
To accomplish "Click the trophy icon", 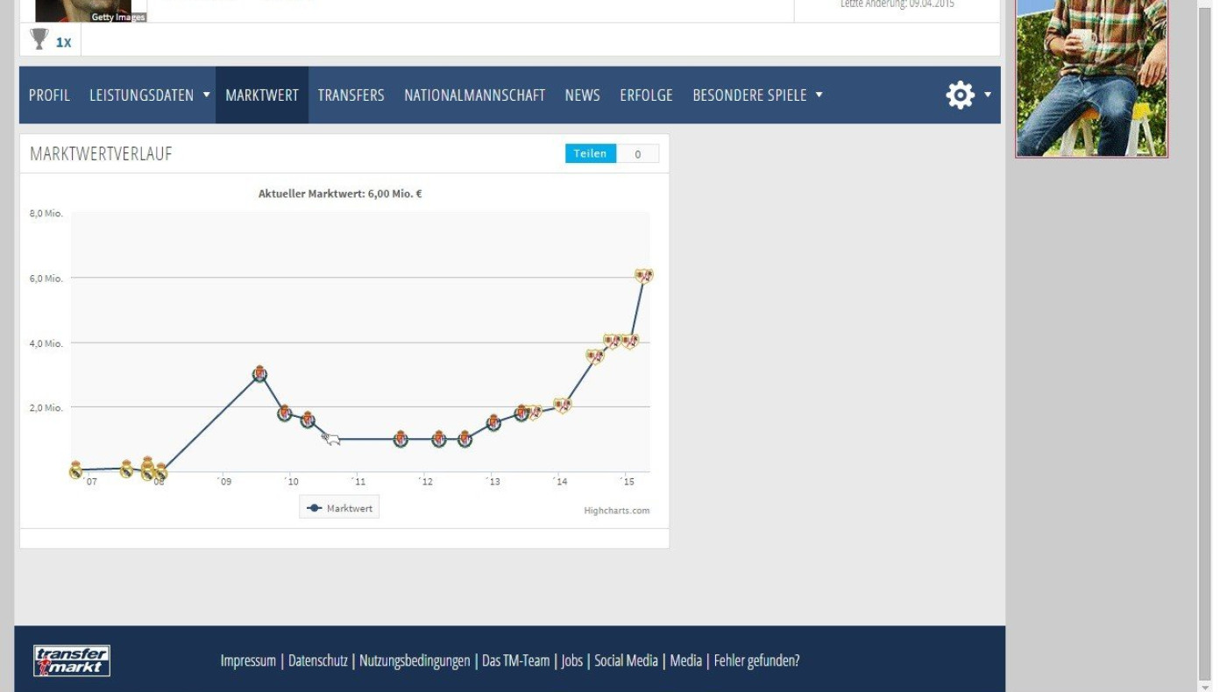I will click(39, 39).
